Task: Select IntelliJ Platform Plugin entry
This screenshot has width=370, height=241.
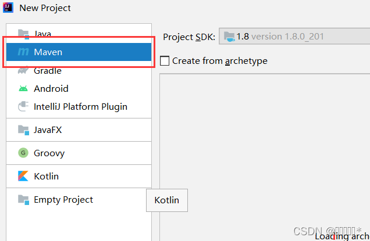Action: point(79,106)
